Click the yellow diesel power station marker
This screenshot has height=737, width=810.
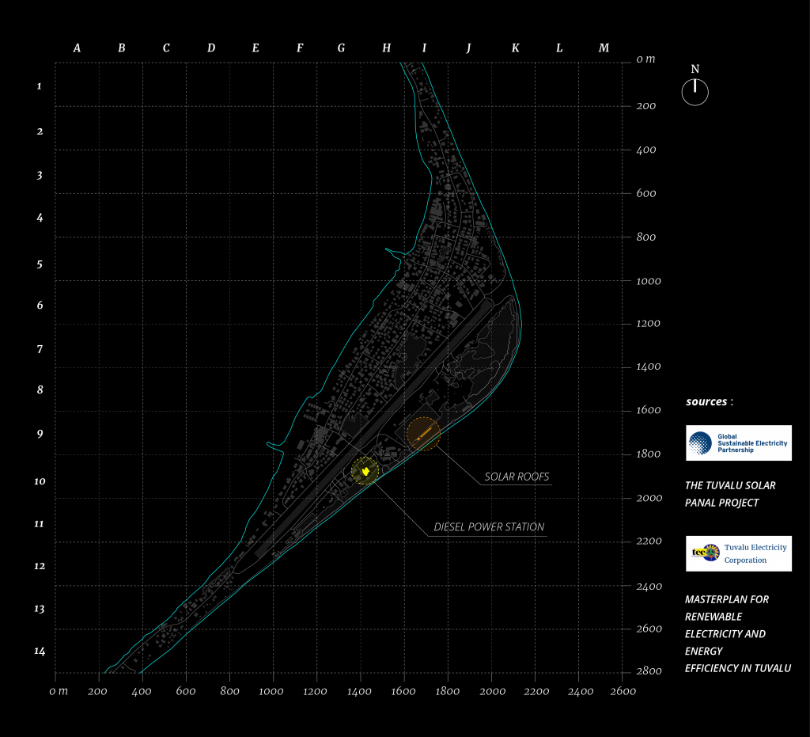pyautogui.click(x=365, y=471)
